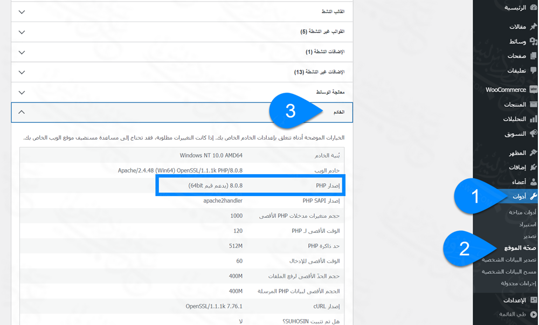Click the القالب النشط heading text
Screen dimensions: 539x325
pos(333,12)
